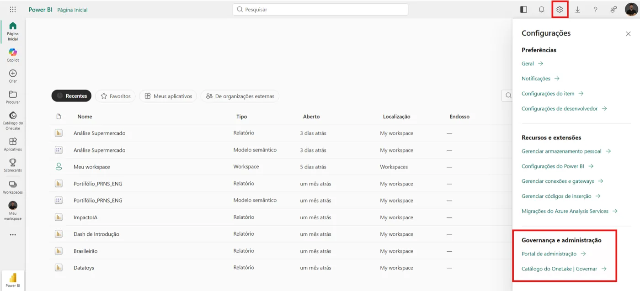The image size is (640, 291).
Task: Open Geral preferences link
Action: pos(532,63)
